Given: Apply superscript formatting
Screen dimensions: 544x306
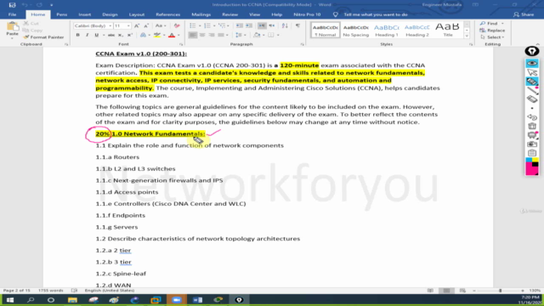Looking at the screenshot, I should click(x=130, y=35).
